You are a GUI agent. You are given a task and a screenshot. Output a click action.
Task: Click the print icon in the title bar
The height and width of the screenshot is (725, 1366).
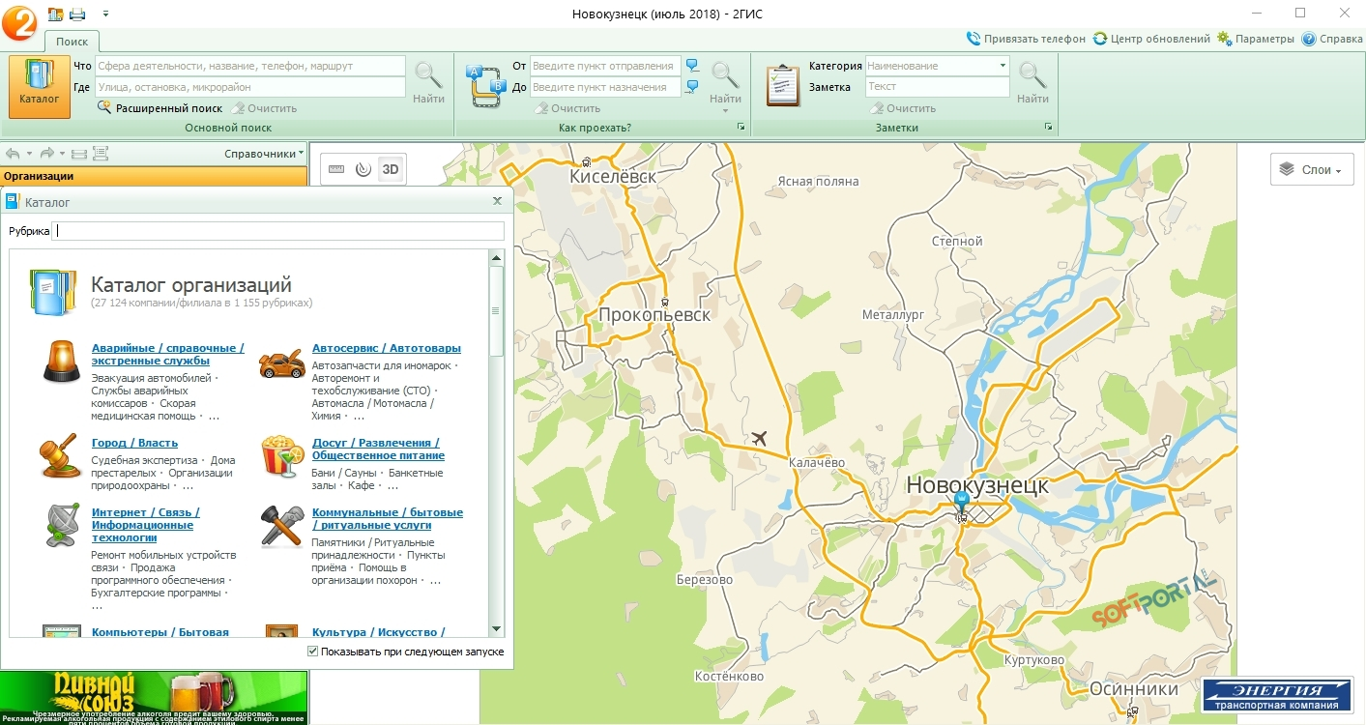point(77,14)
